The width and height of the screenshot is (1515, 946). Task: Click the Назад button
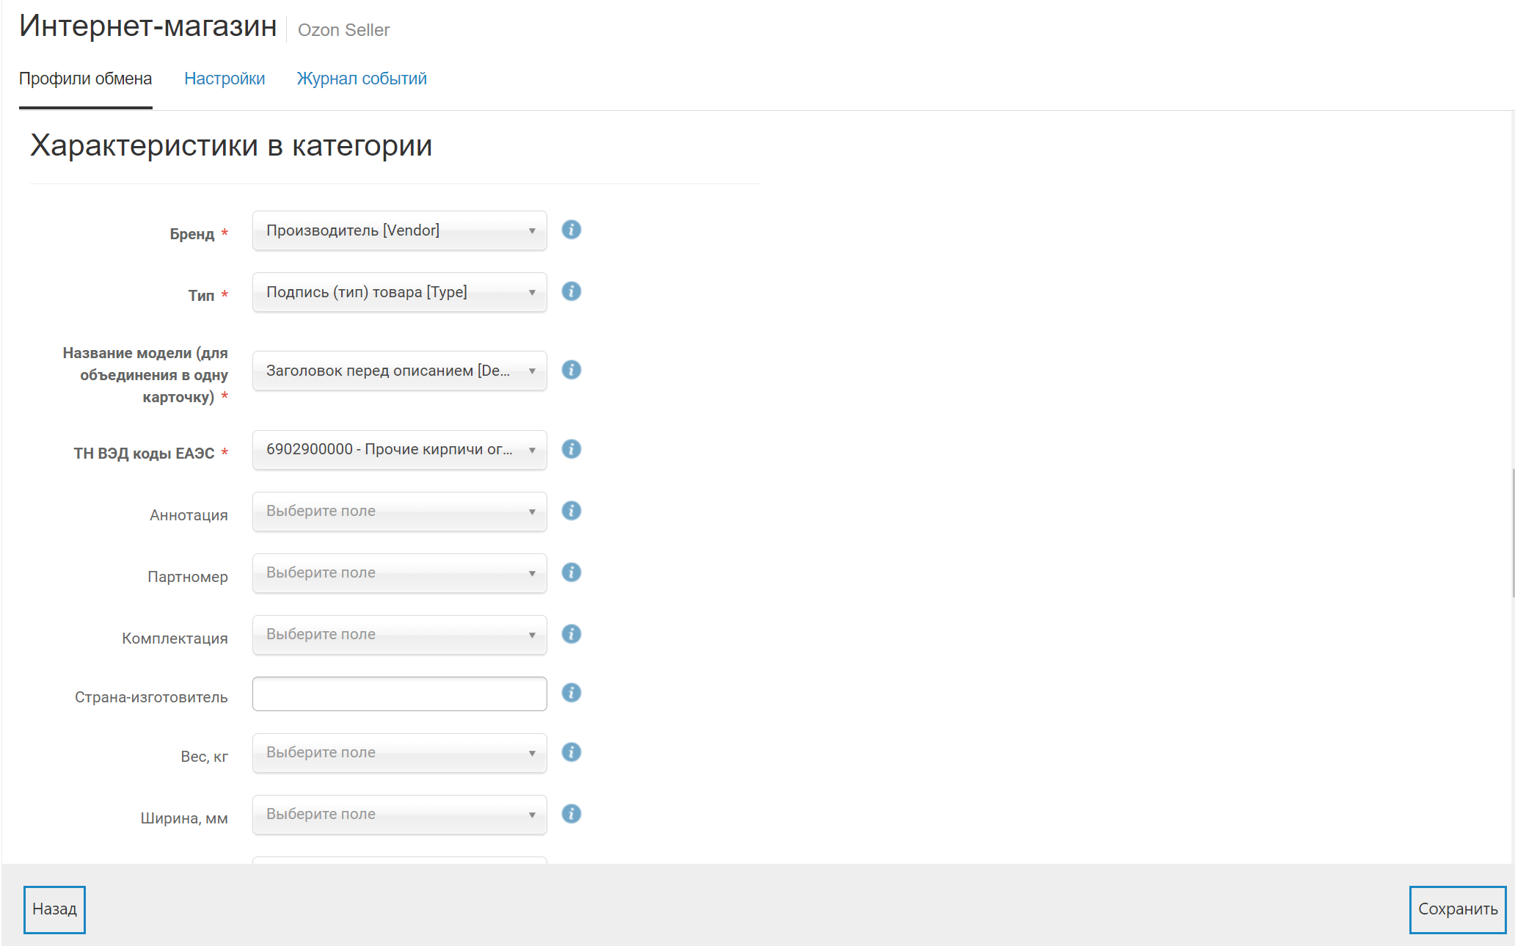[54, 909]
